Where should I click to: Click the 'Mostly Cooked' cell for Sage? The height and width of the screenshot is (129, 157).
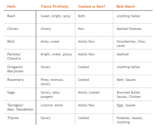89,92
